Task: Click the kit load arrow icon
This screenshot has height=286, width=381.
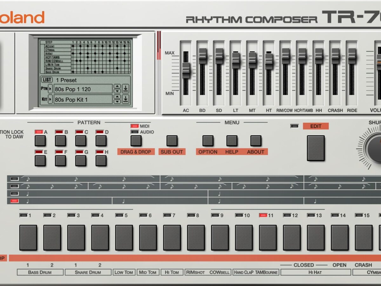Action: coord(125,99)
